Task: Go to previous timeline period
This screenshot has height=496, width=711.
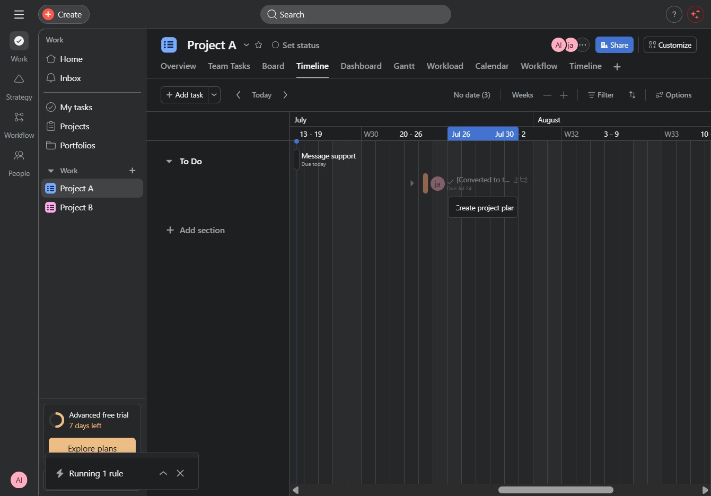Action: 238,95
